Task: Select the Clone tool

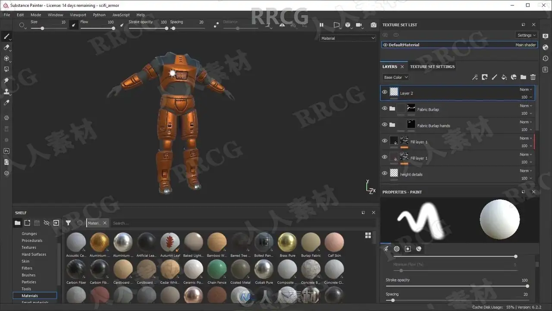Action: coord(6,92)
